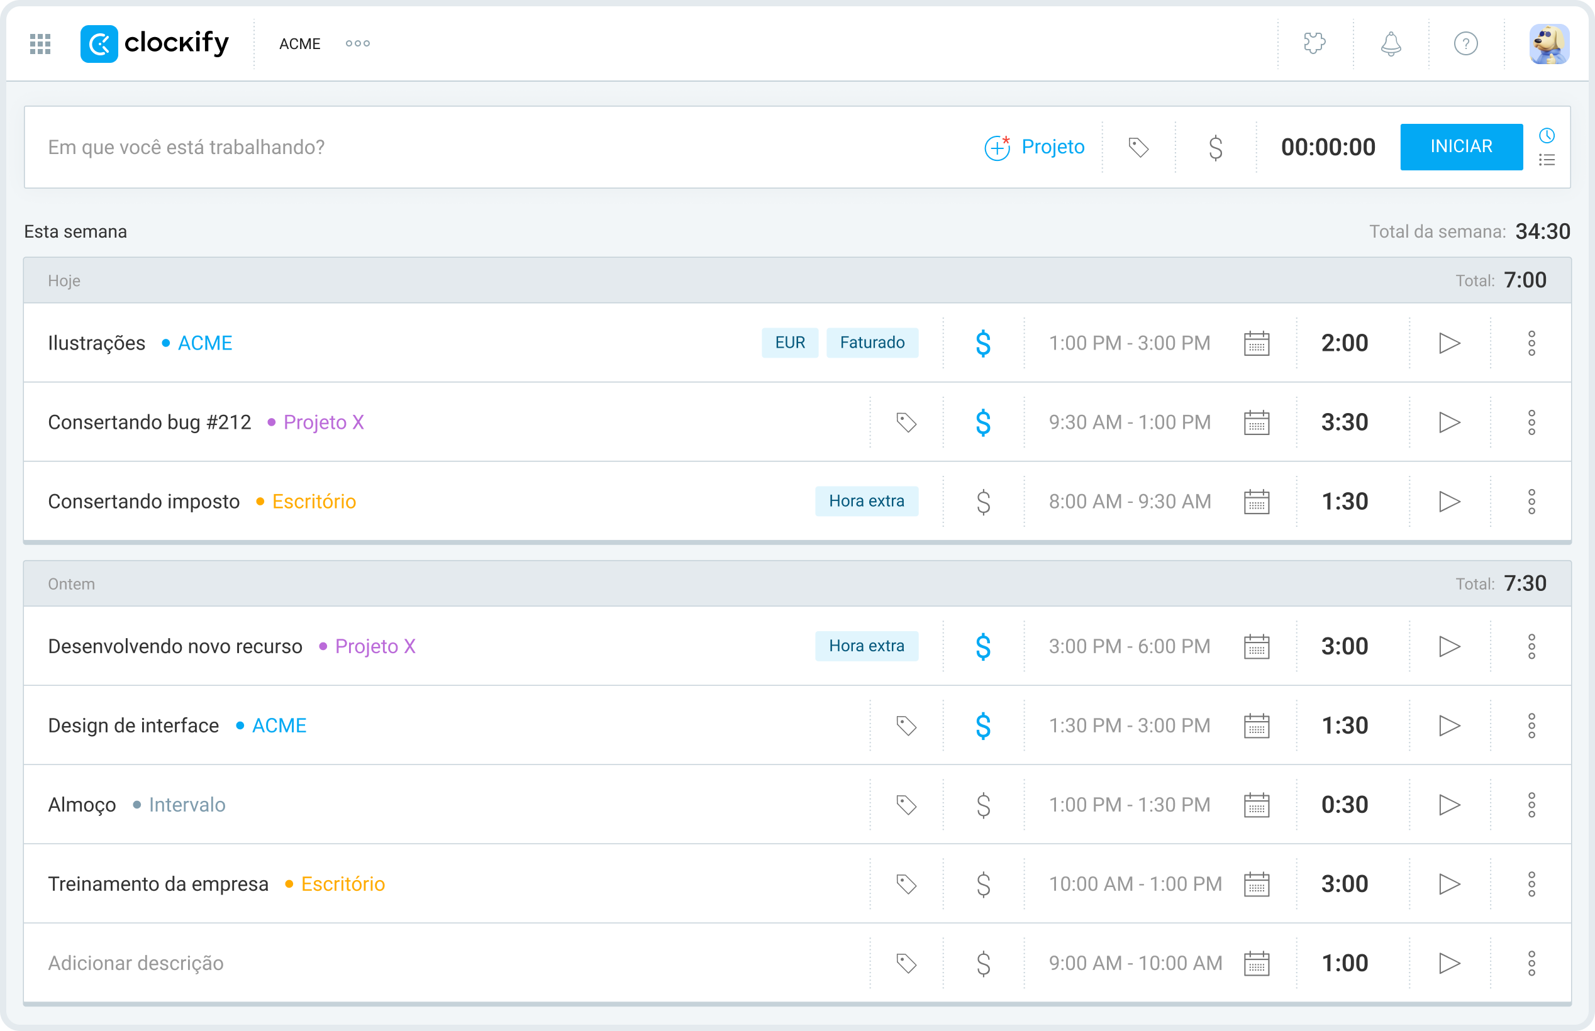Screen dimensions: 1595x1031
Task: Resume timer for Consertando bug #212
Action: pyautogui.click(x=1449, y=422)
